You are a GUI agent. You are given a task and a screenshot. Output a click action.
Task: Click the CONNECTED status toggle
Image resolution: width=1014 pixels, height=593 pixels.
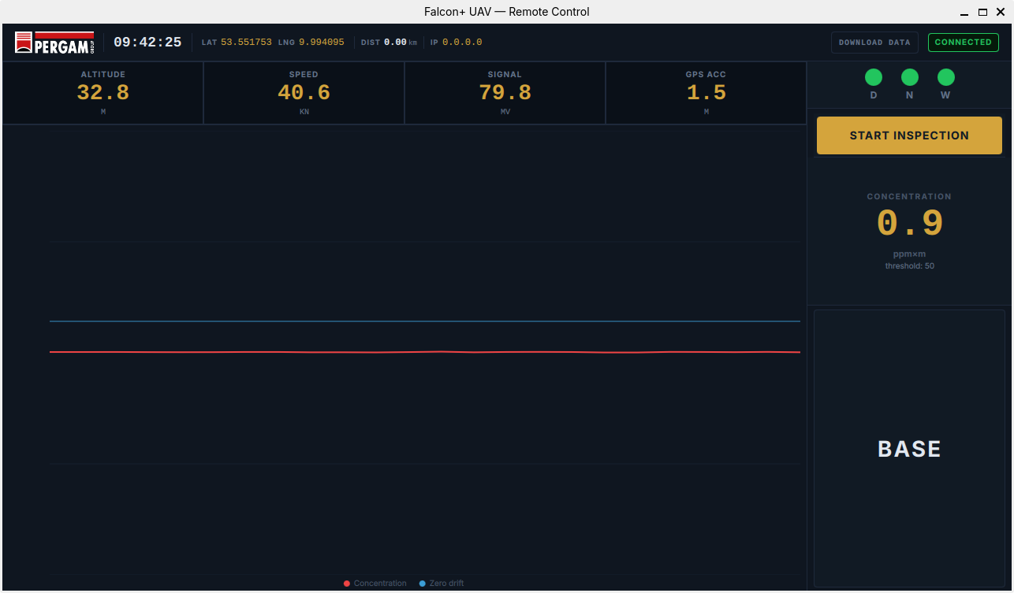pyautogui.click(x=963, y=42)
